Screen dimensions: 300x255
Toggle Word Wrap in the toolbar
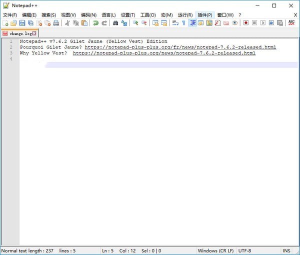[x=175, y=23]
